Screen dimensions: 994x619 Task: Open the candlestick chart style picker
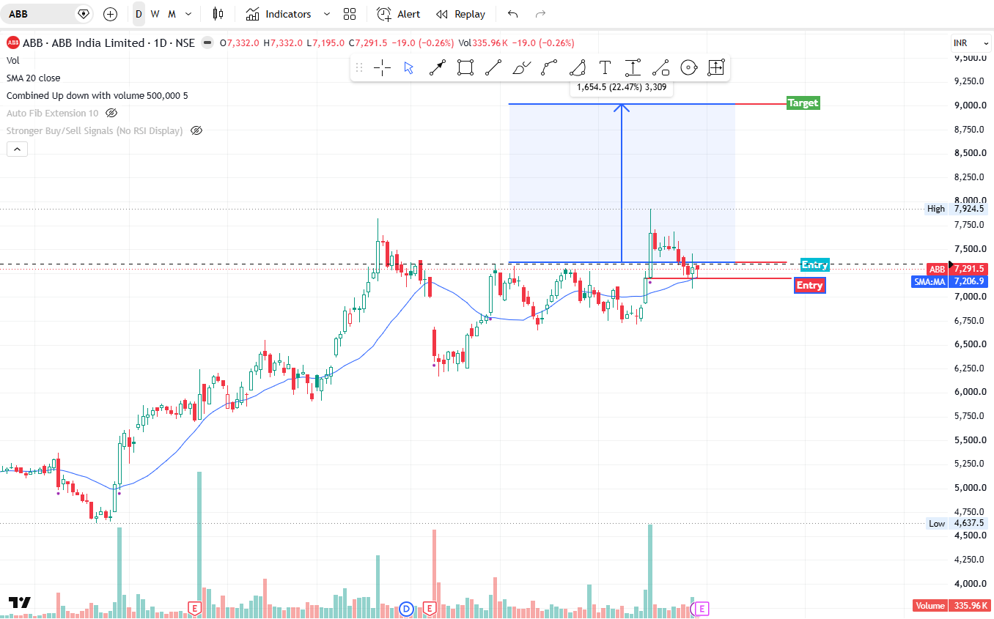click(x=218, y=14)
